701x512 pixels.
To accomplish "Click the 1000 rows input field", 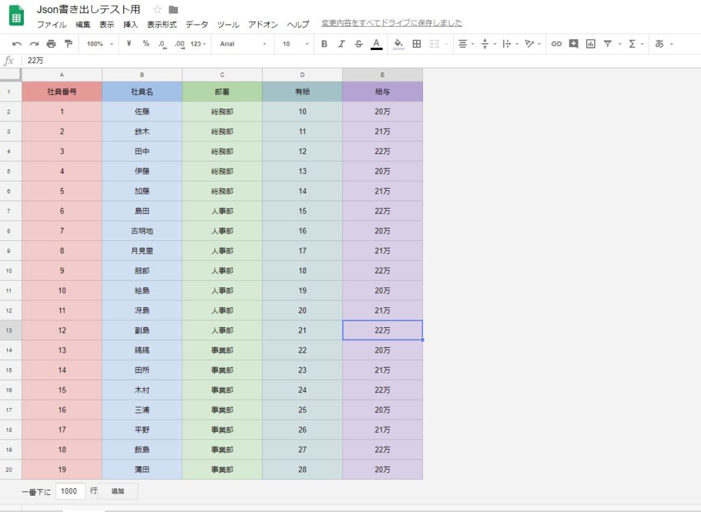I will tap(71, 491).
